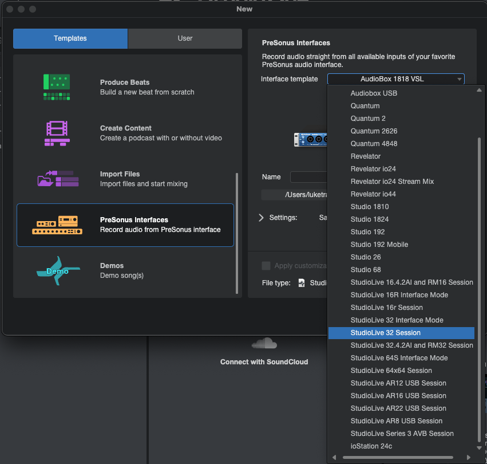Click the /Users save location path field

pos(295,195)
